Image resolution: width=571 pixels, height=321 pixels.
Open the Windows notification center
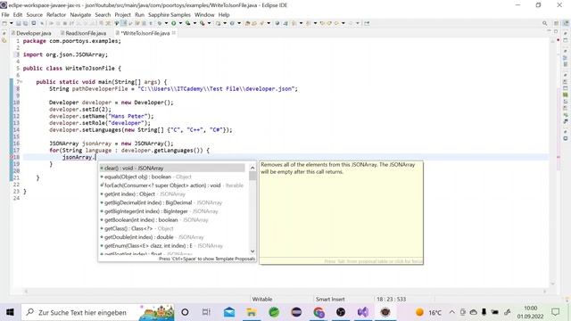pyautogui.click(x=555, y=312)
